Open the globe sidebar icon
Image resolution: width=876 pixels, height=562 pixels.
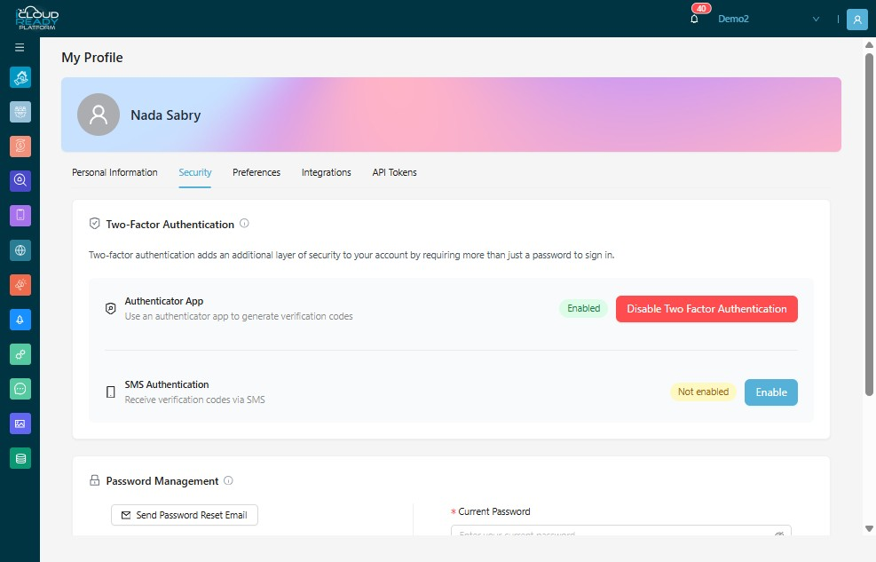pos(20,250)
